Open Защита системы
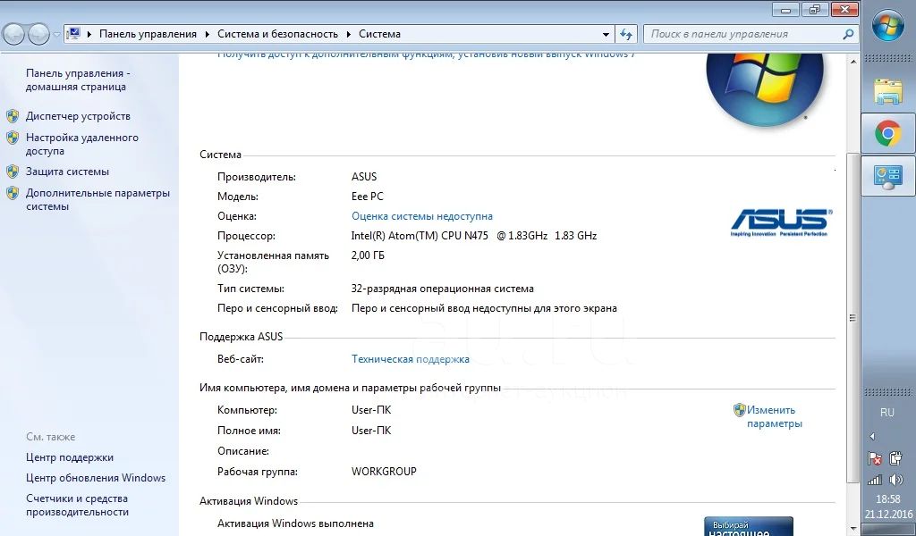Viewport: 916px width, 536px height. [x=67, y=172]
